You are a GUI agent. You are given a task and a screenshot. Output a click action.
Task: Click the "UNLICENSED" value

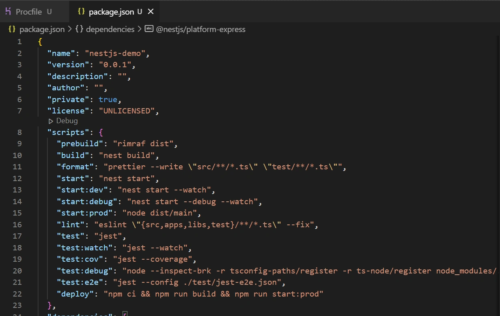[x=127, y=111]
